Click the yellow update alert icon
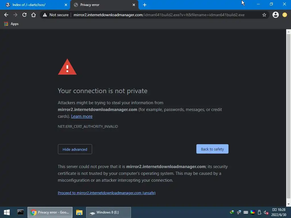Screen dimensions: 291x218 pyautogui.click(x=285, y=15)
